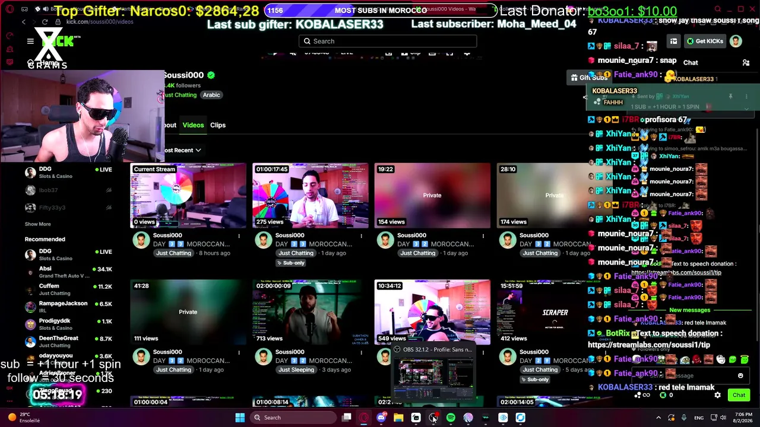Open options for the 154 views video
This screenshot has height=427, width=760.
pyautogui.click(x=483, y=236)
